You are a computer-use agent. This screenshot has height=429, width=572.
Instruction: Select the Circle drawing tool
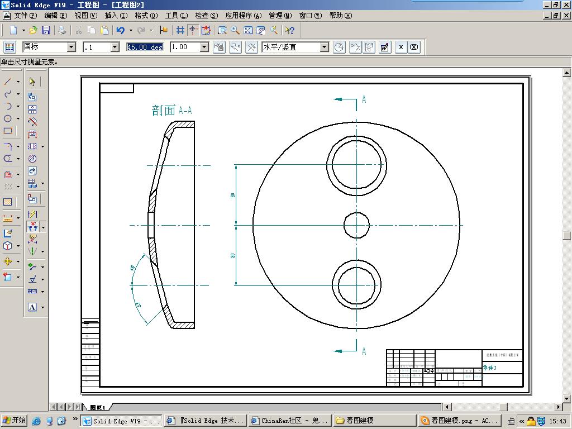tap(8, 118)
